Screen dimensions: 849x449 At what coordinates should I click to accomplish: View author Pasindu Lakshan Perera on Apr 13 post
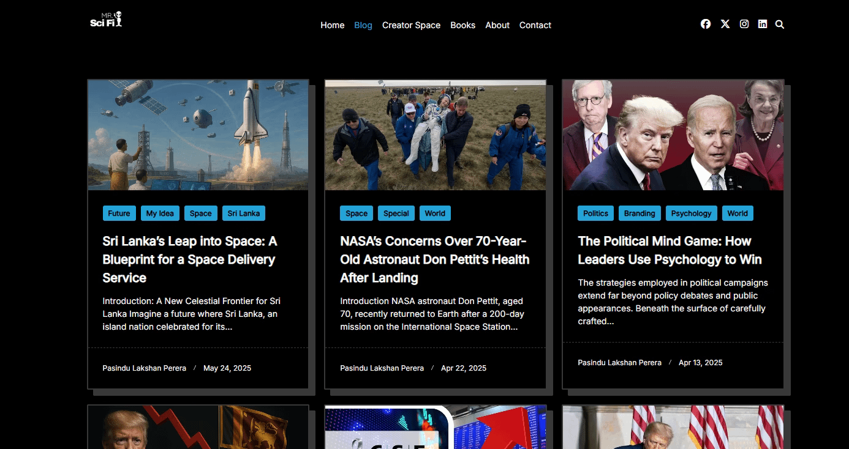pos(619,363)
